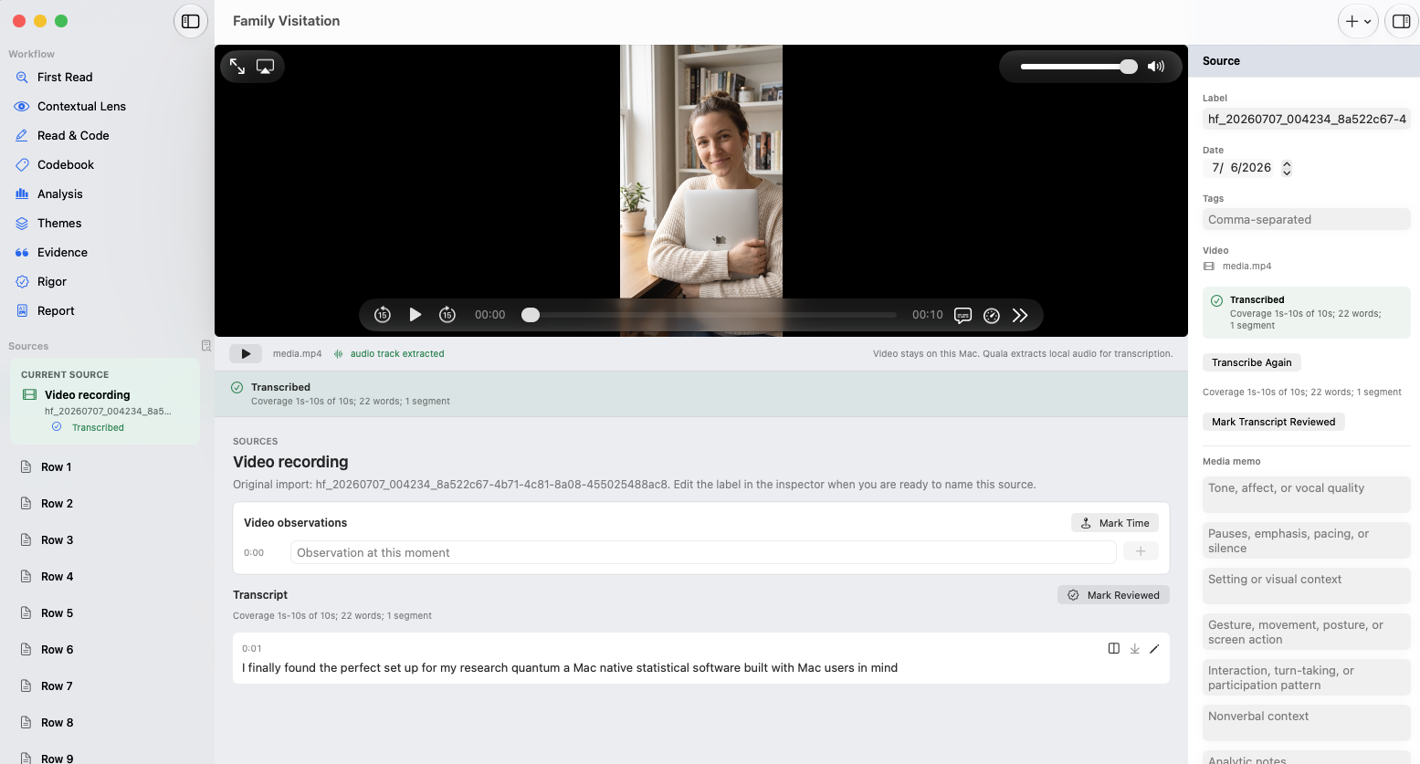Click the audio track extracted status
The image size is (1420, 764).
point(389,354)
